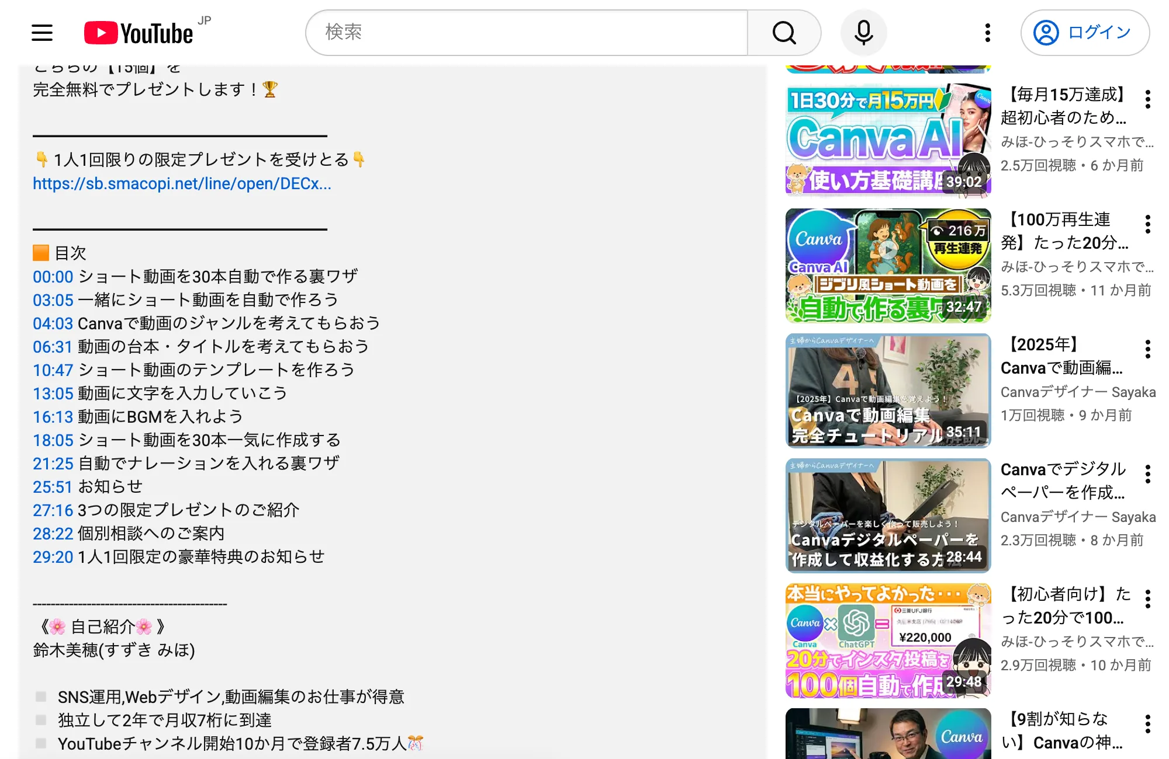Click text 2.5万回視聴・6 か月前
The height and width of the screenshot is (759, 1169).
[x=1072, y=166]
